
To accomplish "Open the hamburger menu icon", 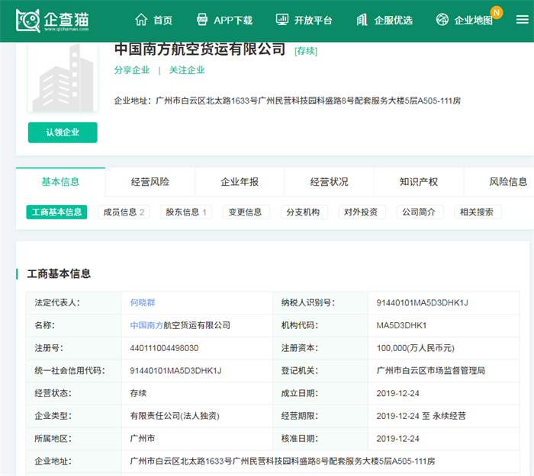I will coord(522,20).
